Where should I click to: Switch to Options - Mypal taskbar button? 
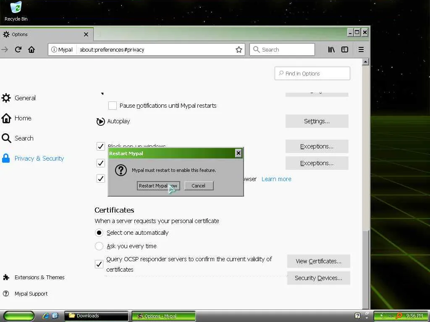point(163,316)
